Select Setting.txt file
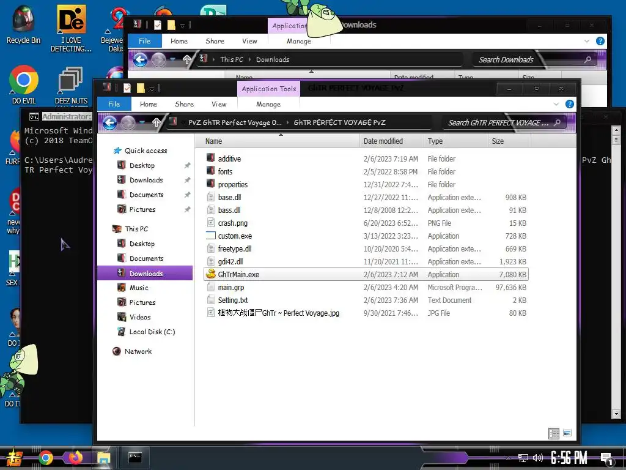The height and width of the screenshot is (470, 626). pos(233,300)
